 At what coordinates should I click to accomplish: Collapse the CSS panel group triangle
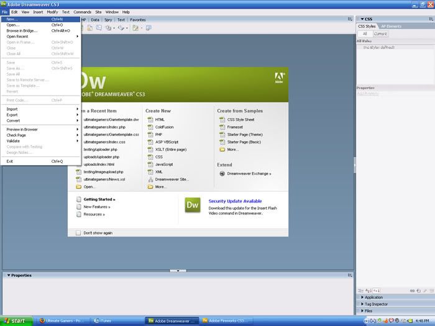(x=362, y=19)
